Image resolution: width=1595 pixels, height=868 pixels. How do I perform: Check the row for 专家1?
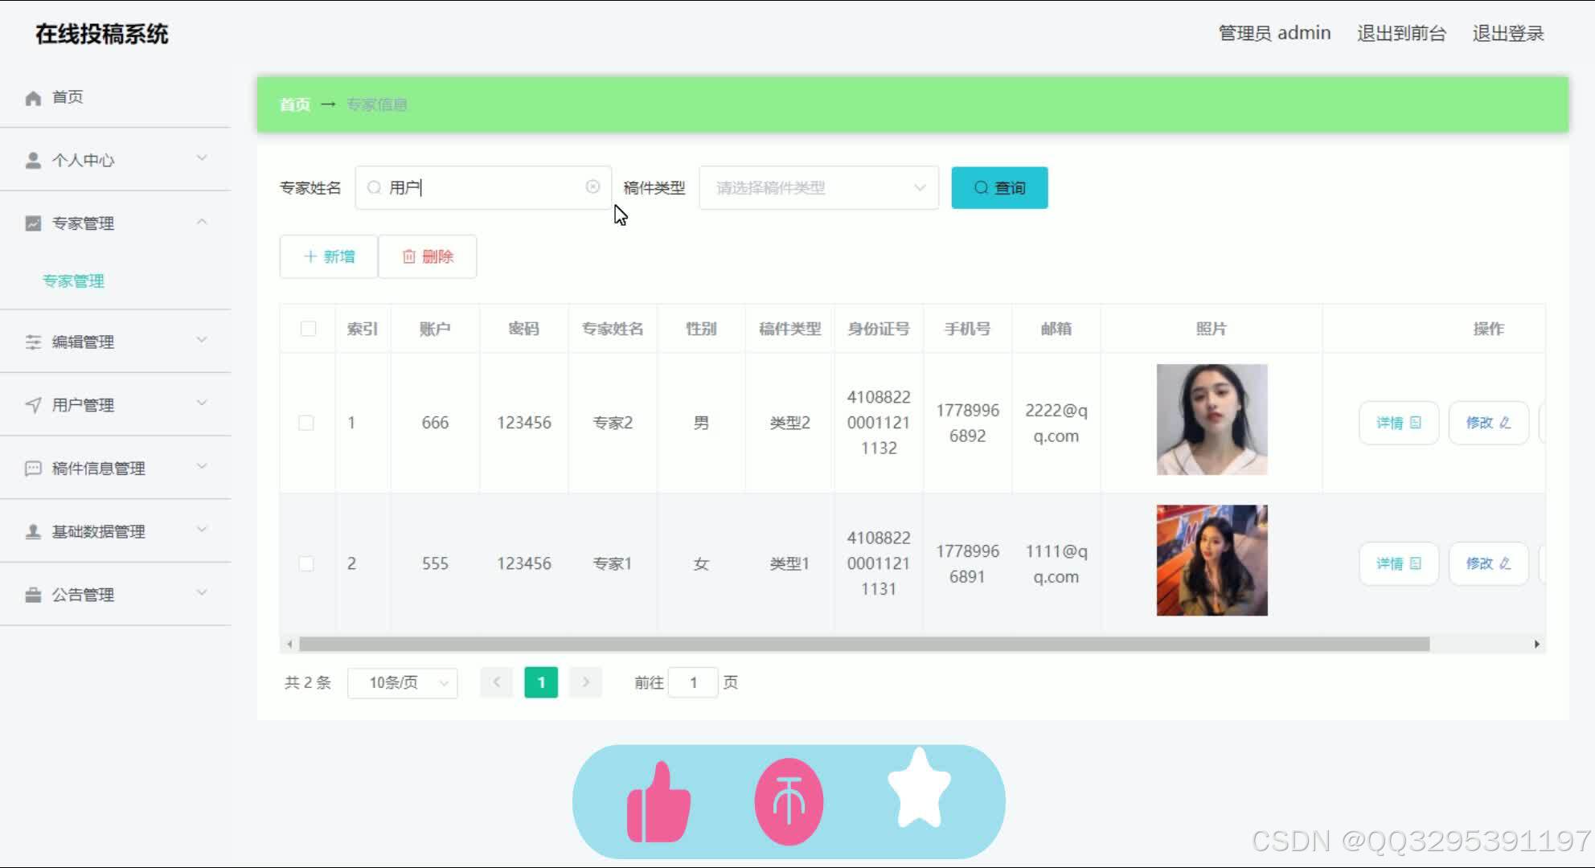[306, 563]
